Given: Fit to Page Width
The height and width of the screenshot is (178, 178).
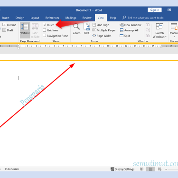Looking at the screenshot, I should click(102, 36).
